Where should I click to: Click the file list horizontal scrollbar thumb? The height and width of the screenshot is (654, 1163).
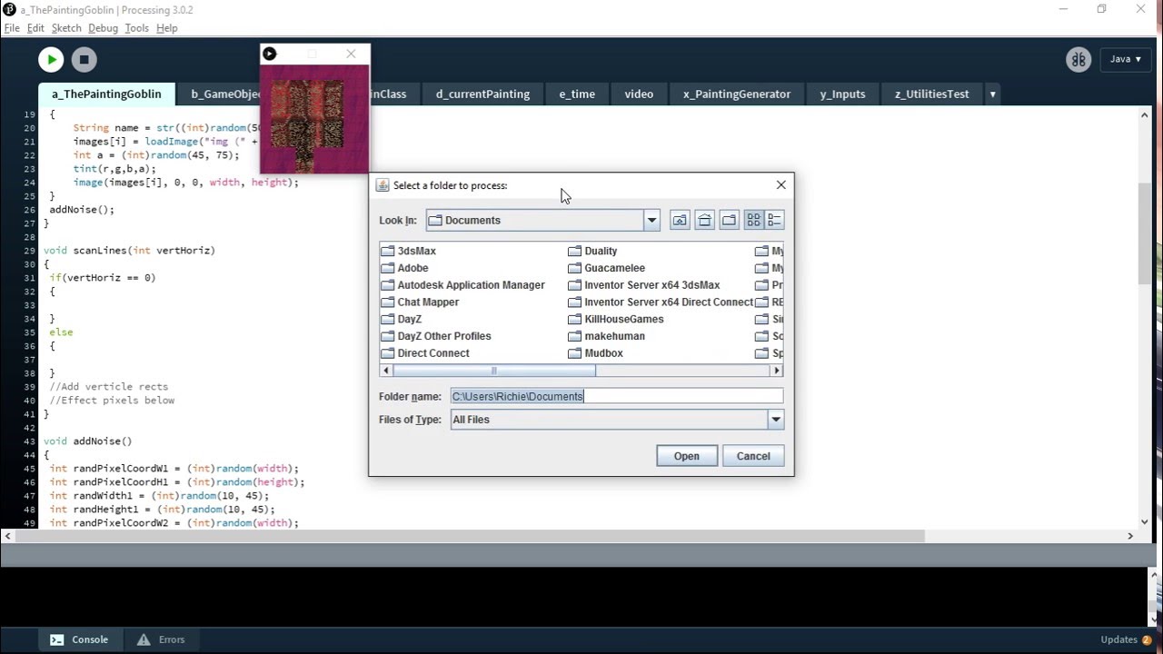point(494,371)
